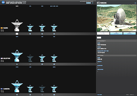Click the DSN Home button
137x96 pixels.
[89, 3]
